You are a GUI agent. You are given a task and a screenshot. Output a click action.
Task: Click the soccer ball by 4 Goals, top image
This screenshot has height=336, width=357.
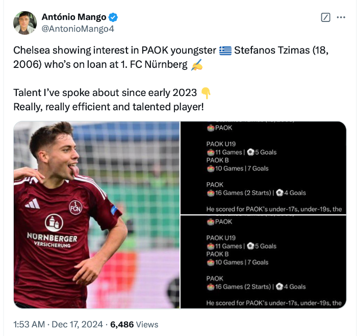pos(279,193)
